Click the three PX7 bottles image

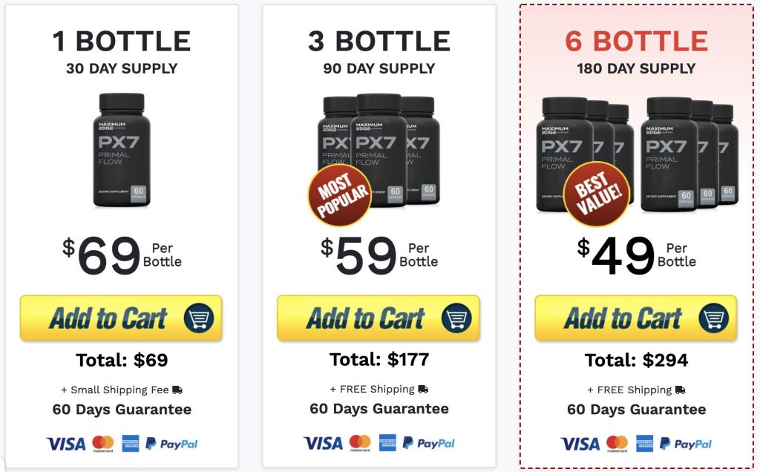(379, 151)
